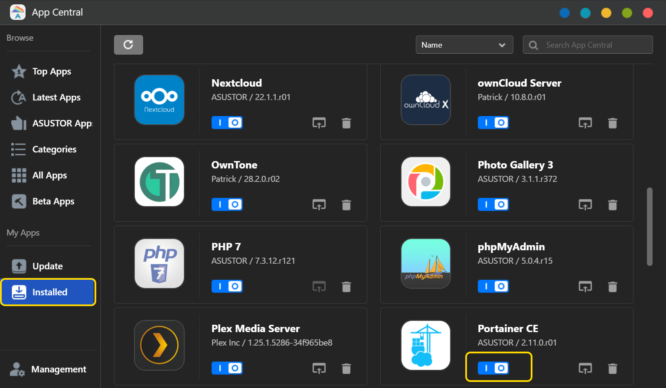Open Management settings

(48, 369)
